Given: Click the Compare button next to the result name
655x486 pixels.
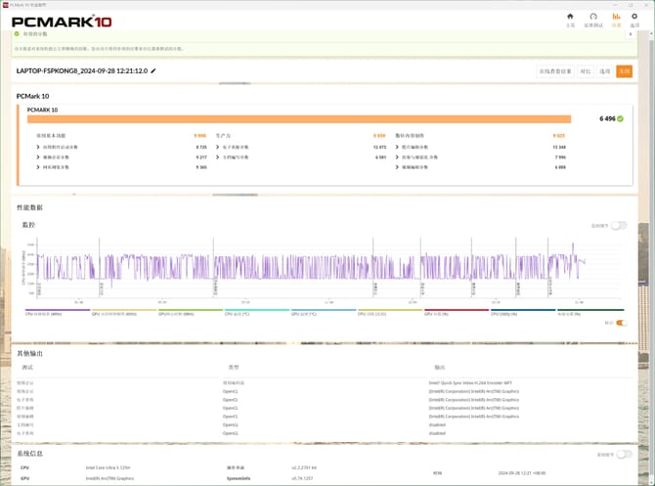Looking at the screenshot, I should [586, 71].
